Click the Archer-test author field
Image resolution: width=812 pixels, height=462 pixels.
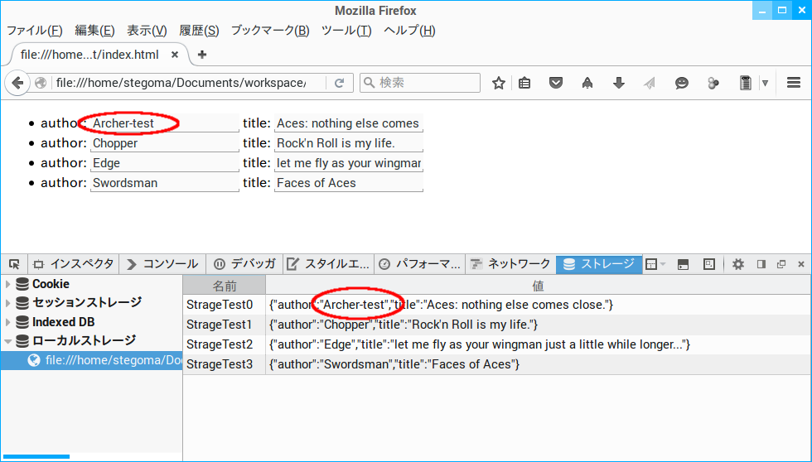click(x=165, y=123)
